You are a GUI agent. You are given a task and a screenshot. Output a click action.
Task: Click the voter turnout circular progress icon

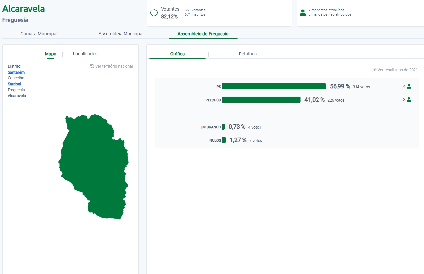point(154,13)
